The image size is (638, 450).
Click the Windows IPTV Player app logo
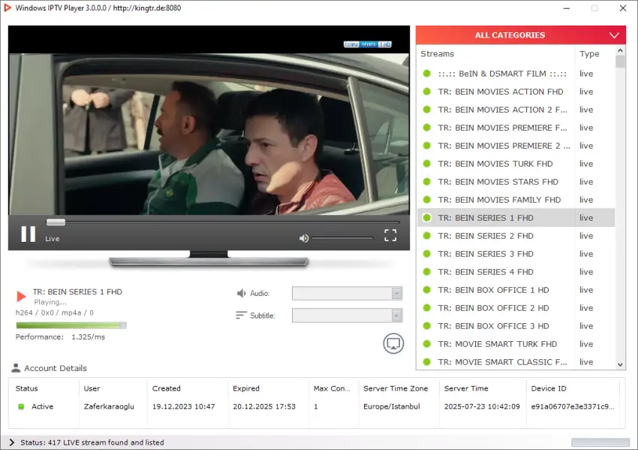8,8
